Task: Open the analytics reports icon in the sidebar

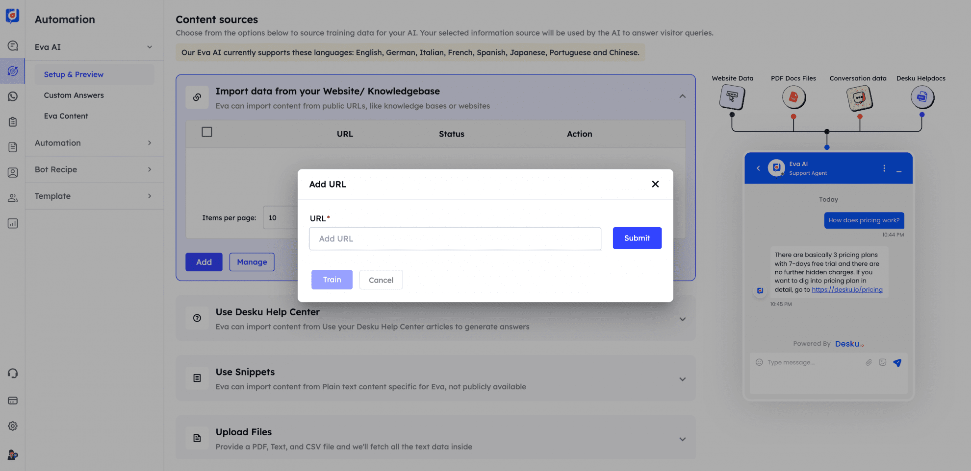Action: click(x=13, y=223)
